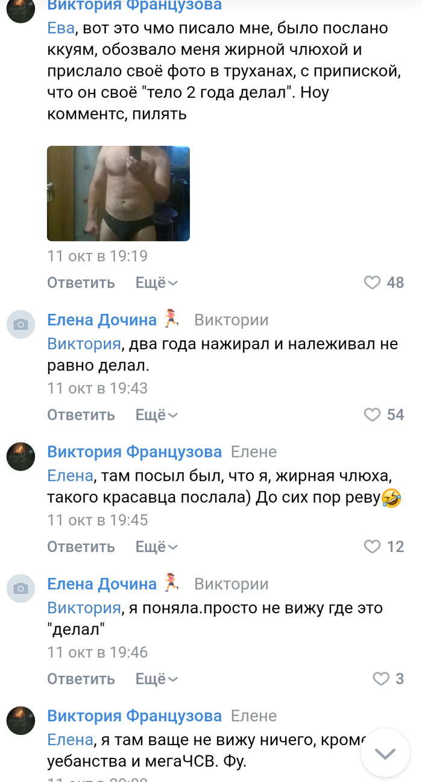Open the attached mirror selfie photo thumbnail

[x=118, y=193]
